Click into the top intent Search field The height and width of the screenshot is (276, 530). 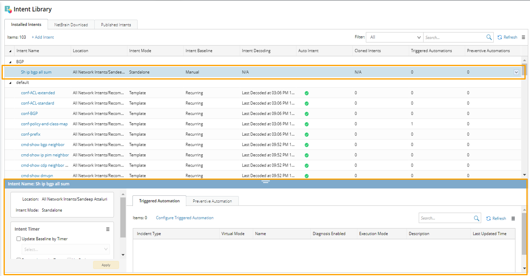[455, 37]
